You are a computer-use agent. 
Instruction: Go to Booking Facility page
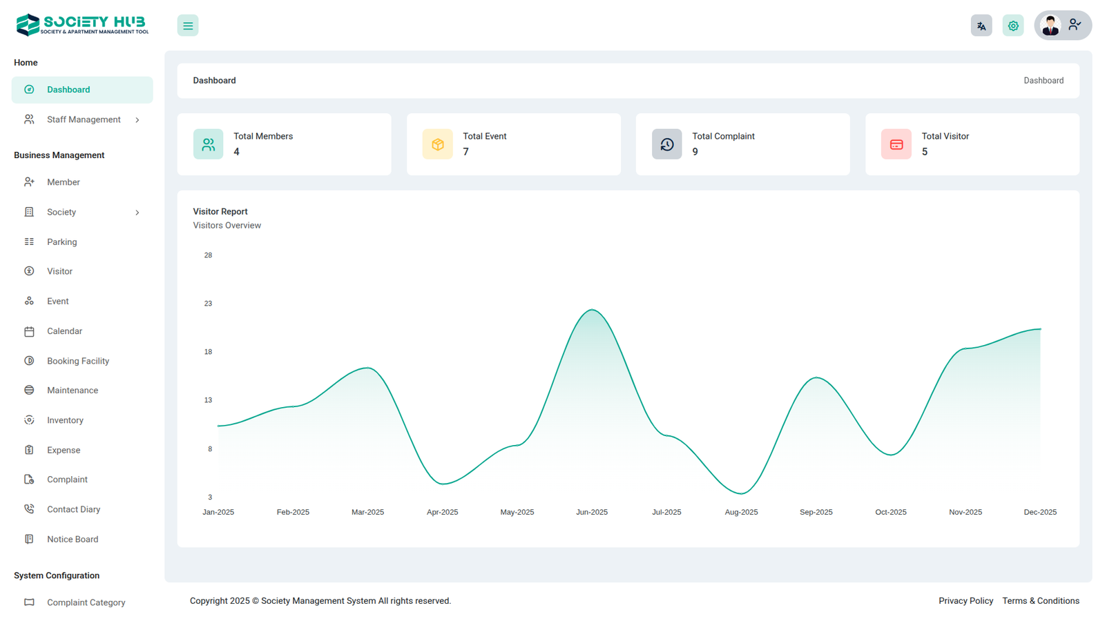pos(77,361)
